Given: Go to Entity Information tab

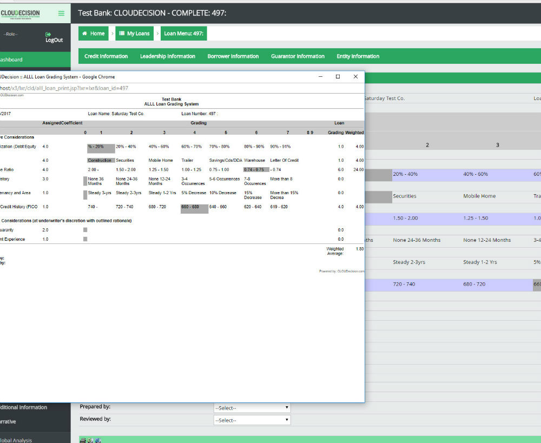Looking at the screenshot, I should coord(358,56).
